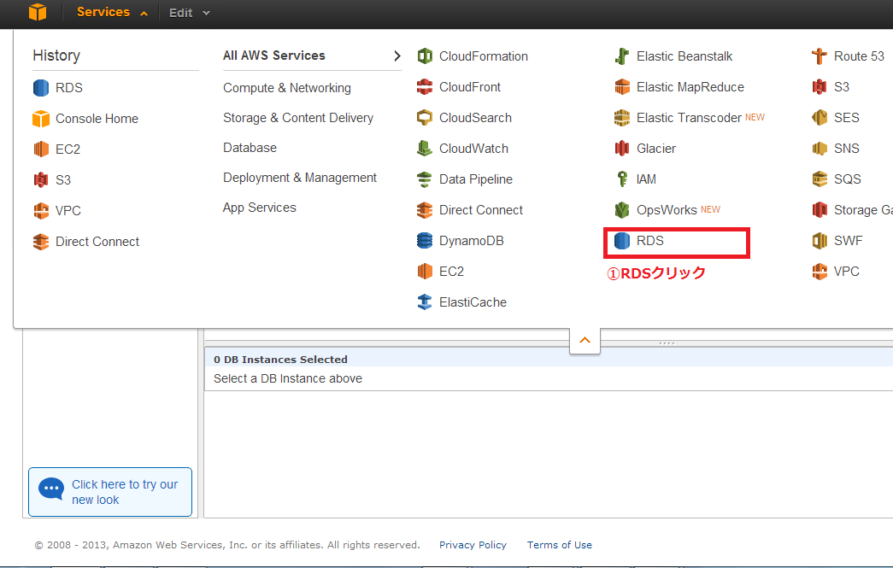Click the CloudFormation service icon

pyautogui.click(x=425, y=56)
